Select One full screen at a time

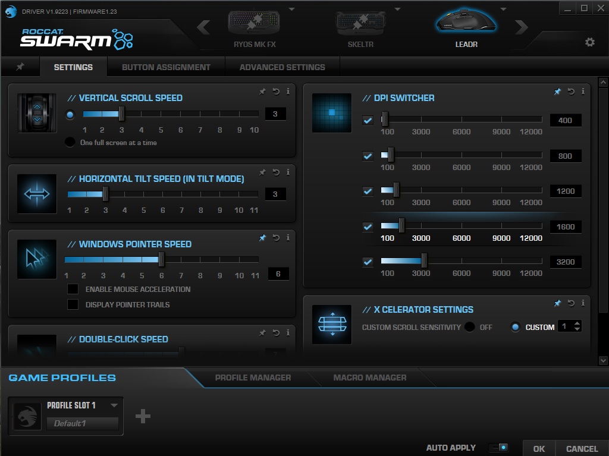(70, 142)
